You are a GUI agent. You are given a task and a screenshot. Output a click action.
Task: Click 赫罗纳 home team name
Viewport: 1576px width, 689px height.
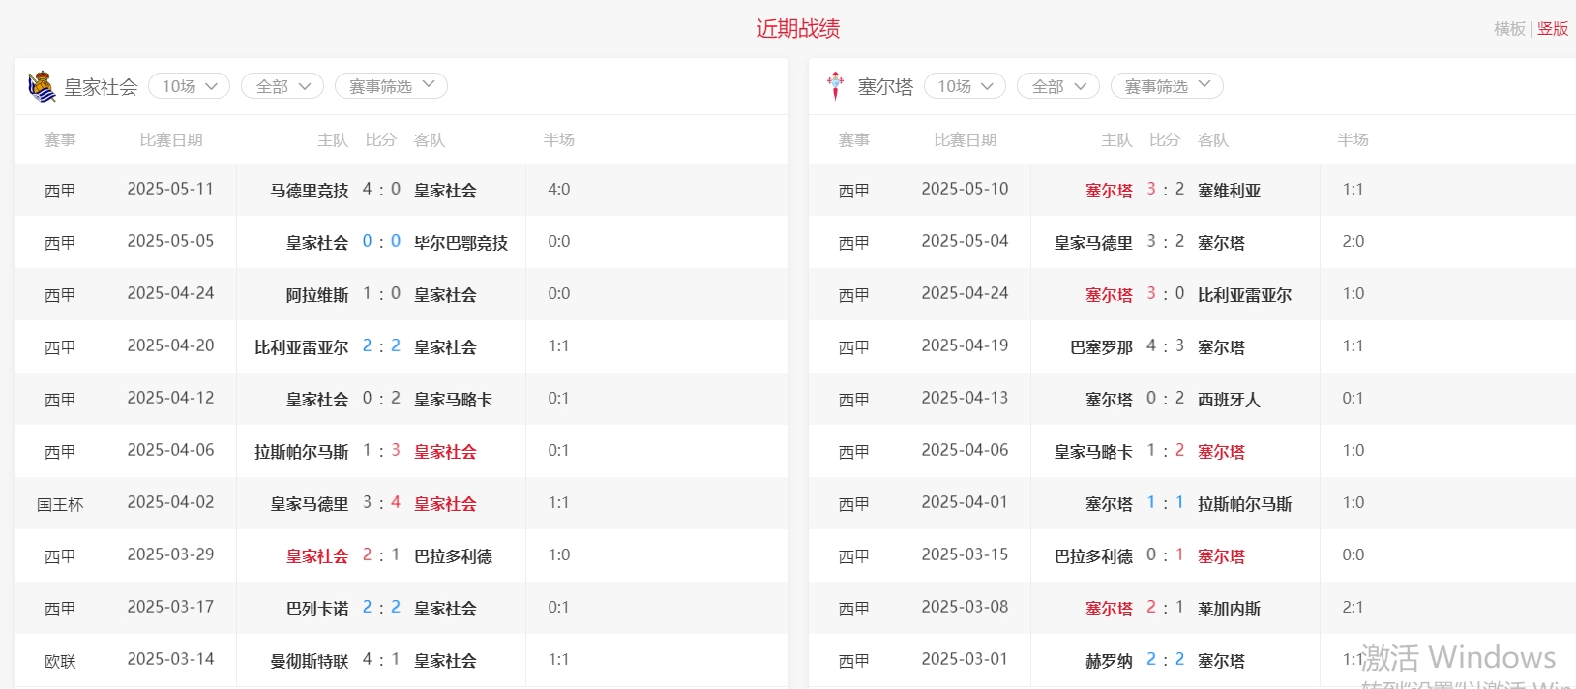1109,661
